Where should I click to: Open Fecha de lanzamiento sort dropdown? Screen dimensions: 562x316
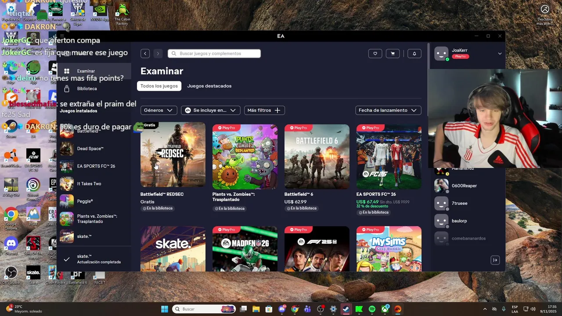pos(388,110)
